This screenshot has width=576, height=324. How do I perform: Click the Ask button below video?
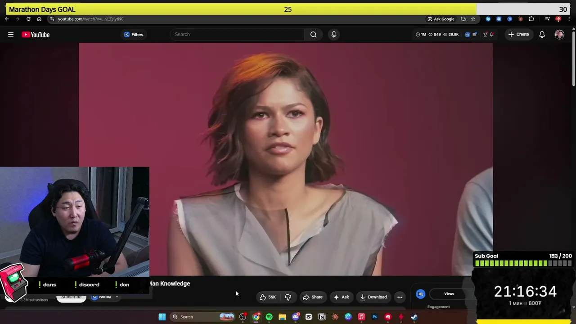coord(341,297)
